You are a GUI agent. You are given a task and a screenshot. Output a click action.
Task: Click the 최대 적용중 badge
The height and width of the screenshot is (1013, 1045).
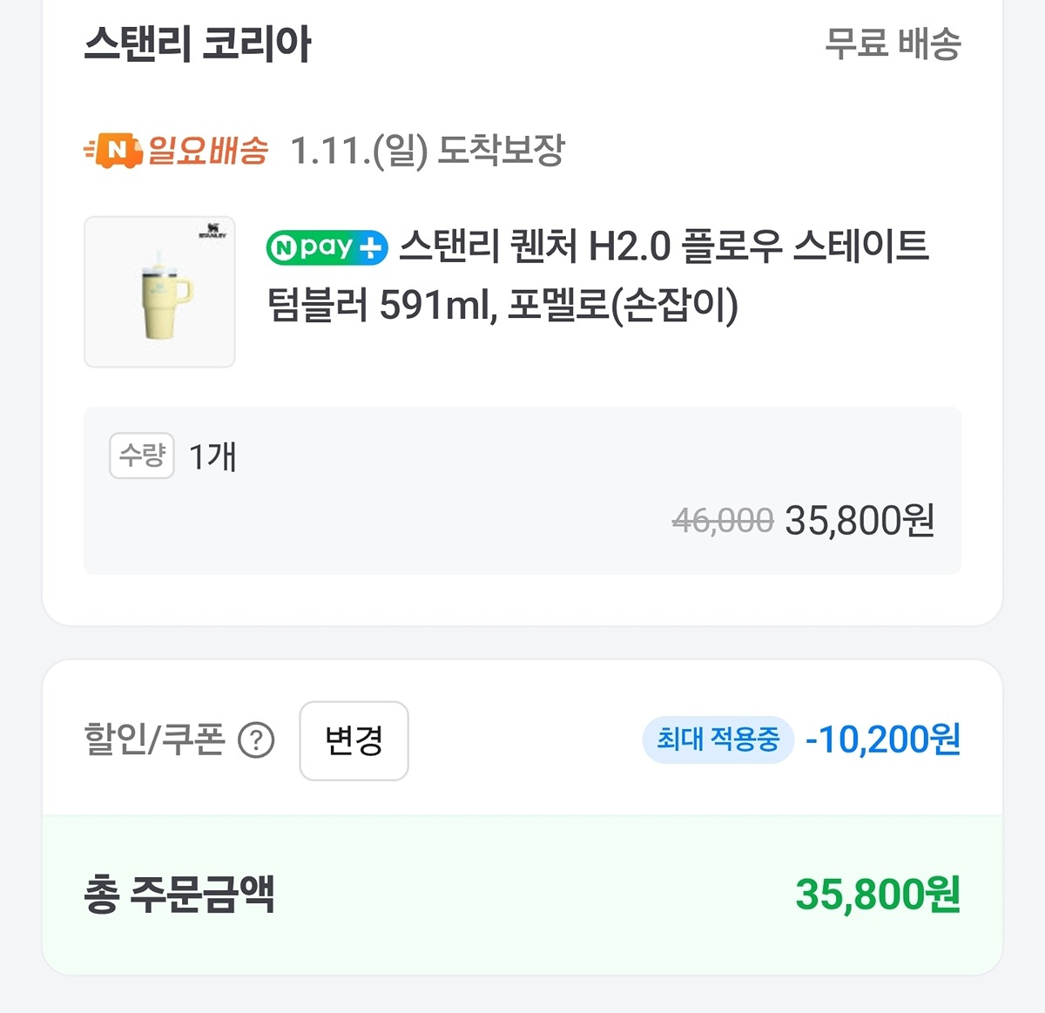(x=718, y=740)
